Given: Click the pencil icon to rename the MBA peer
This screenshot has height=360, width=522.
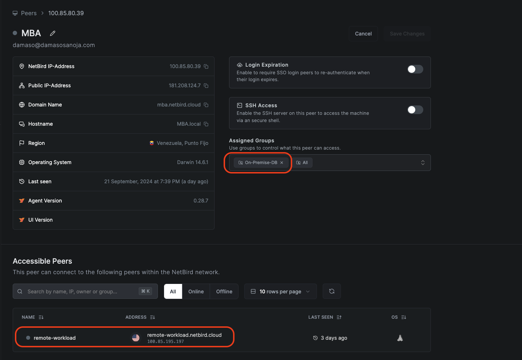Looking at the screenshot, I should tap(52, 33).
